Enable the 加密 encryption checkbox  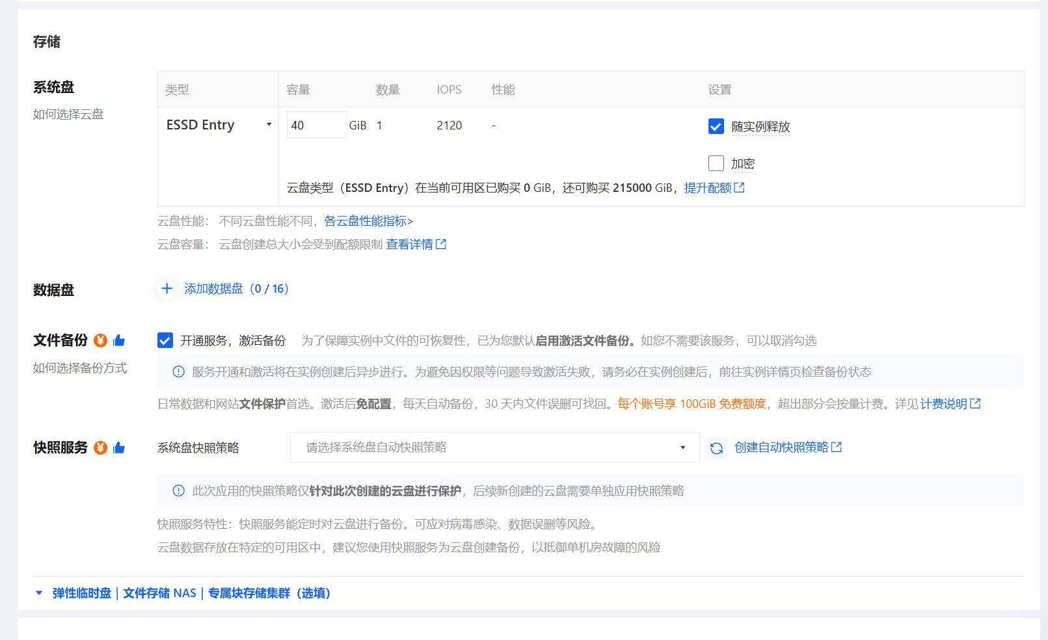[716, 163]
